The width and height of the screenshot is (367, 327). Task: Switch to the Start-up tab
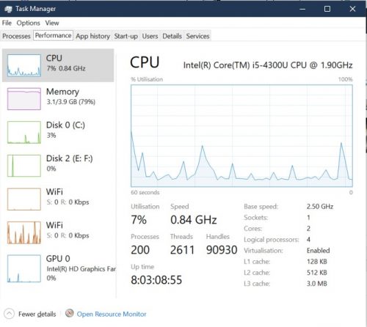(x=126, y=36)
